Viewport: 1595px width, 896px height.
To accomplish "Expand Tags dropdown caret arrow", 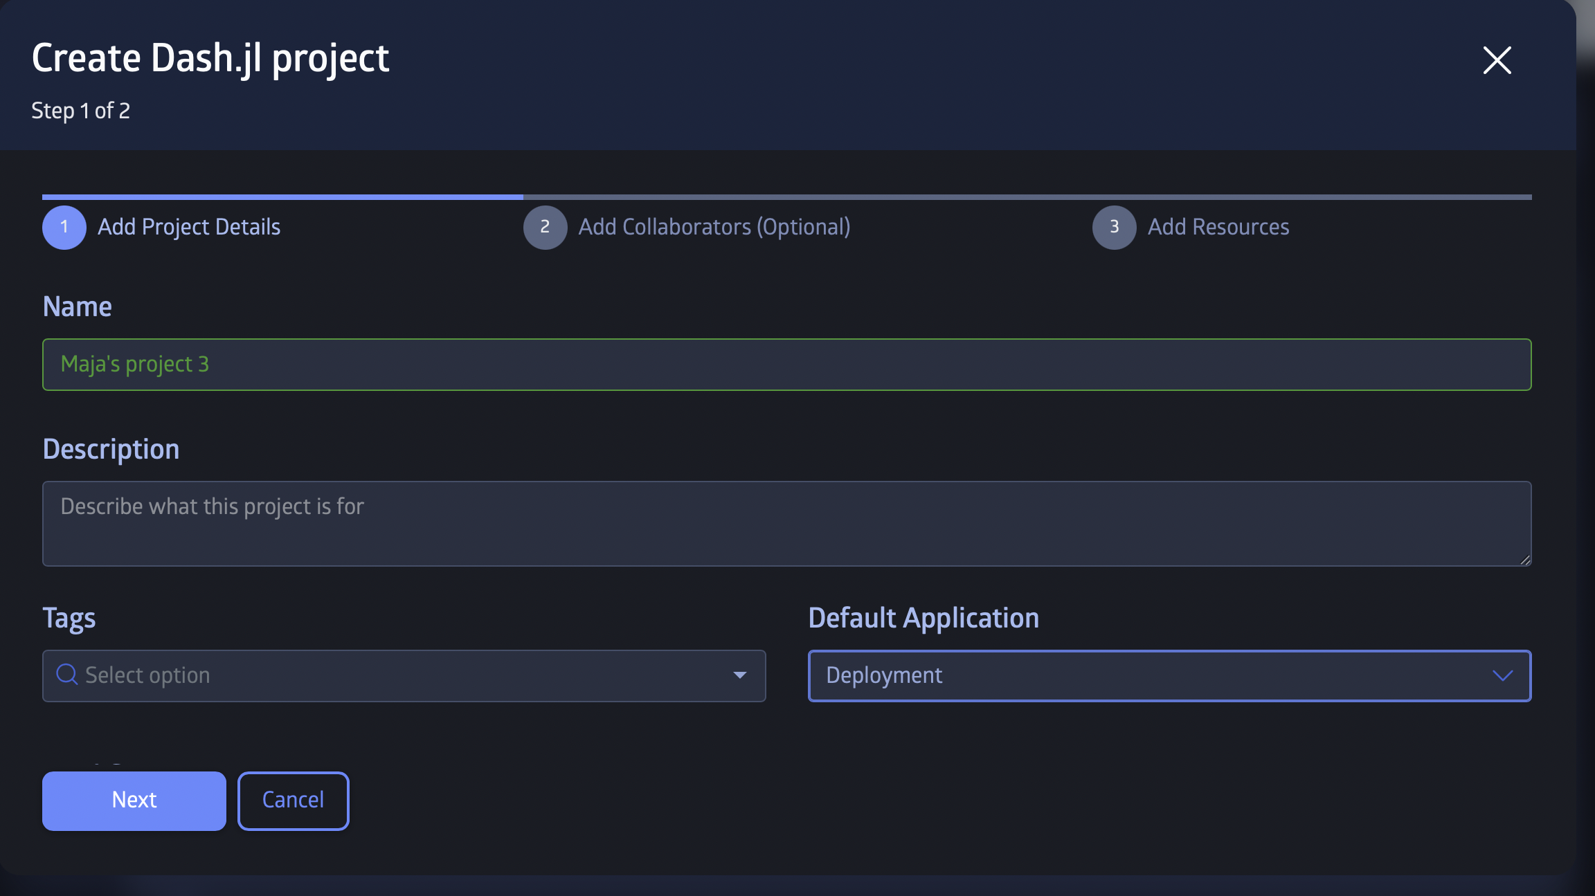I will [740, 675].
